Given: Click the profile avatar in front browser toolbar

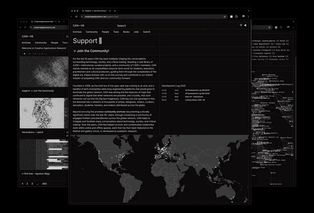Looking at the screenshot, I should click(x=243, y=17).
